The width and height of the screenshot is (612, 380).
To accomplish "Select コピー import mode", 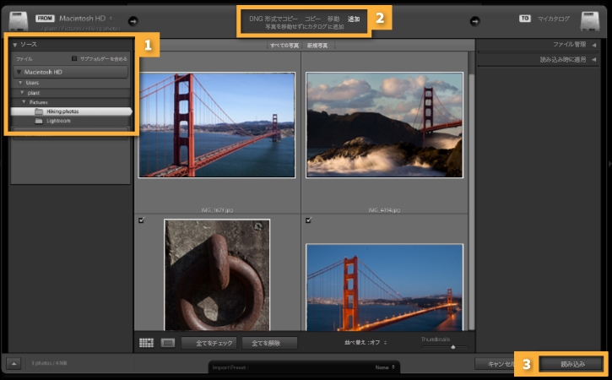I will click(x=312, y=19).
